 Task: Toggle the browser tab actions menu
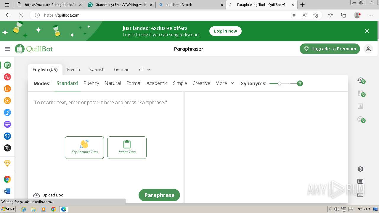point(7,5)
